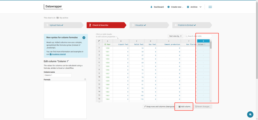Click the Revert changes button

203,107
